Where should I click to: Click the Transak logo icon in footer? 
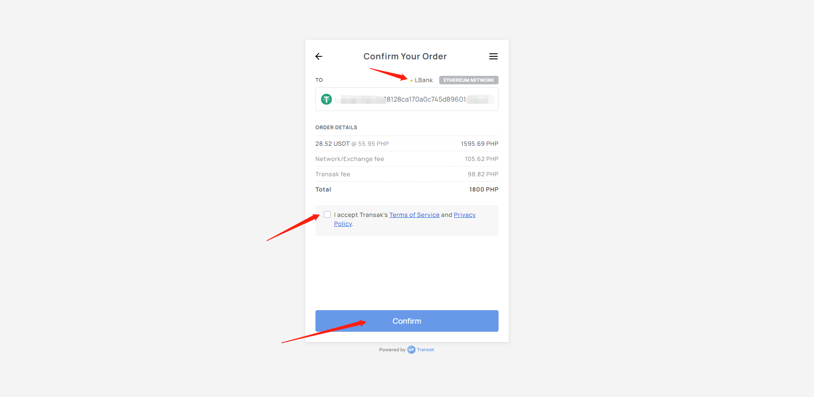[x=411, y=350]
